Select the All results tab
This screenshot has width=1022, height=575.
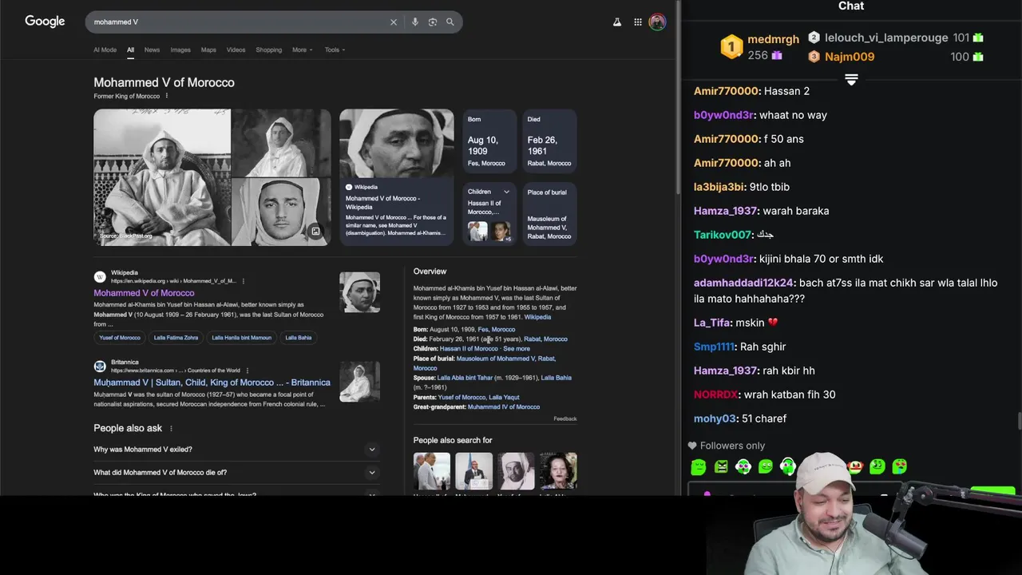[x=130, y=50]
